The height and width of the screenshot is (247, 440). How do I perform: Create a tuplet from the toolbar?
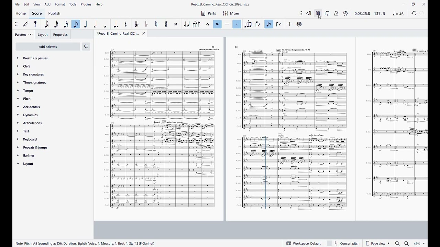[248, 24]
